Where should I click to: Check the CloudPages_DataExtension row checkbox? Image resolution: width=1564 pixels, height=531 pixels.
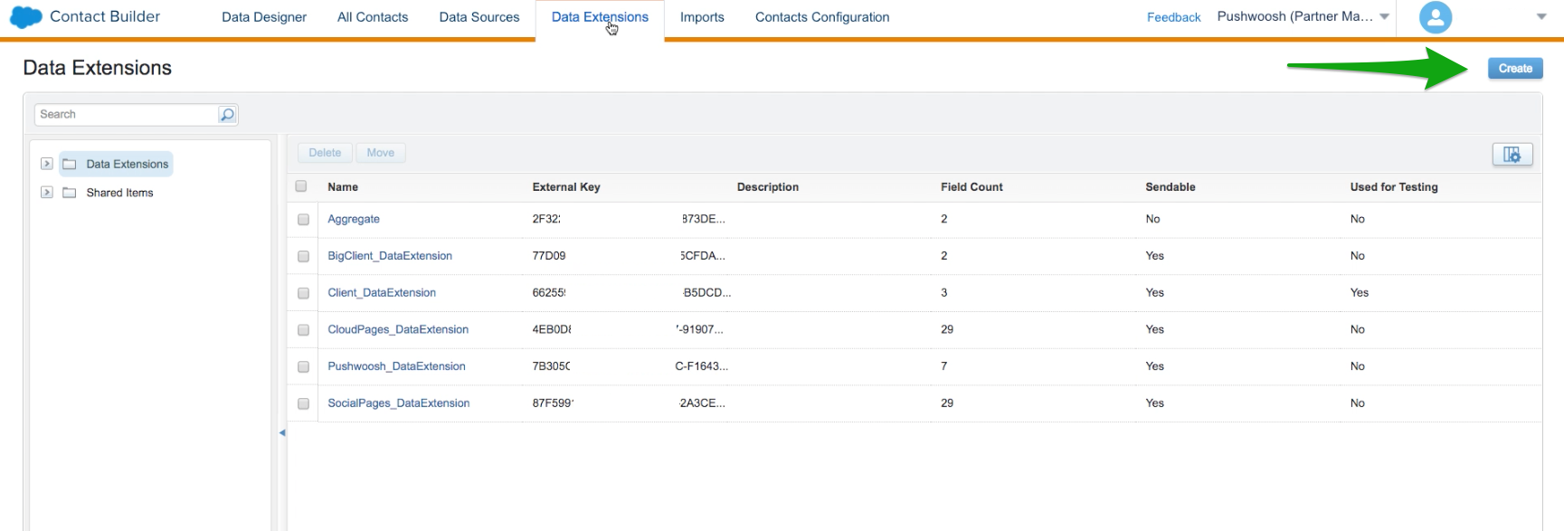[303, 330]
